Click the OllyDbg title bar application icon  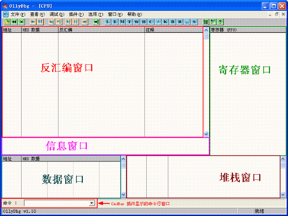click(x=6, y=6)
